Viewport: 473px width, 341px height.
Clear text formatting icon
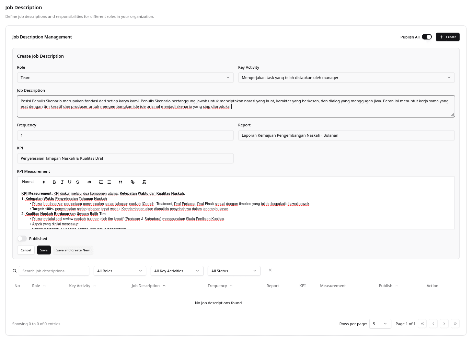pyautogui.click(x=144, y=182)
